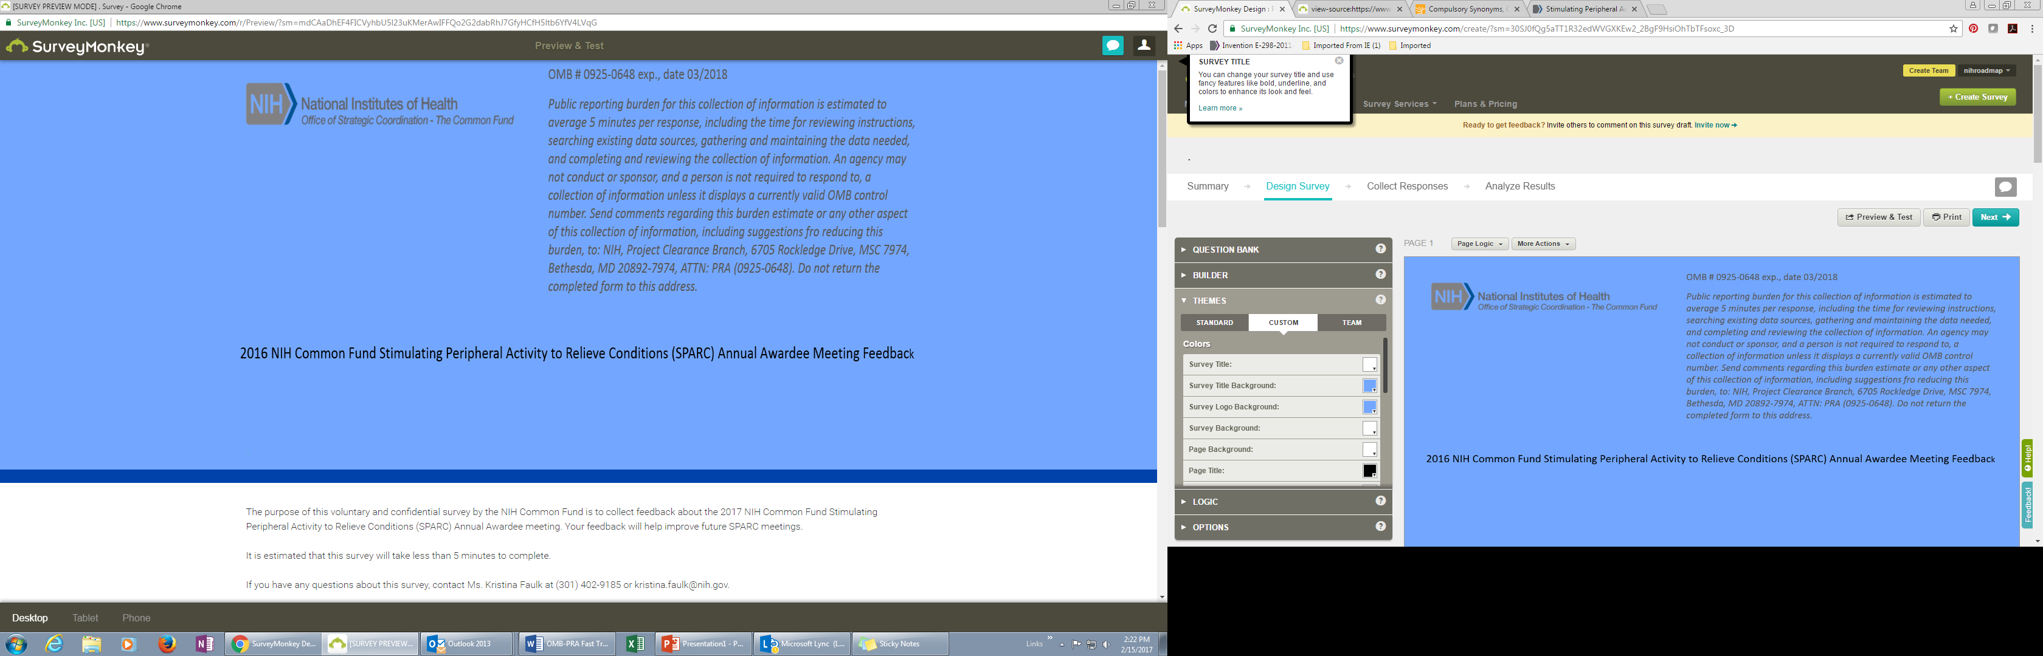The image size is (2043, 656).
Task: Open the Survey Title Background color swatch
Action: 1369,386
